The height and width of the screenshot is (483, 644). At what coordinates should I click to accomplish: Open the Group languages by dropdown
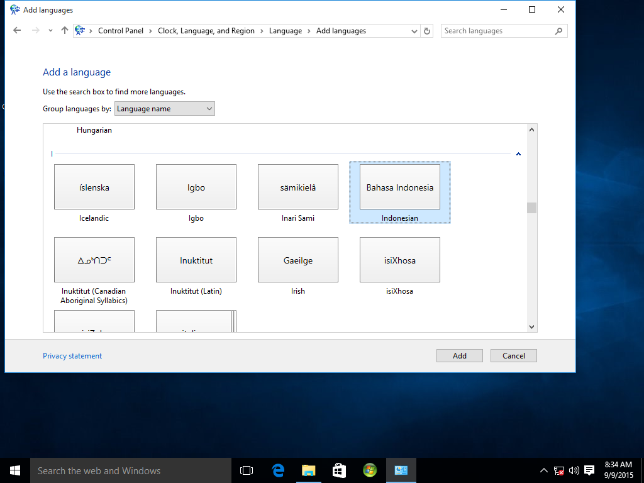[x=164, y=108]
